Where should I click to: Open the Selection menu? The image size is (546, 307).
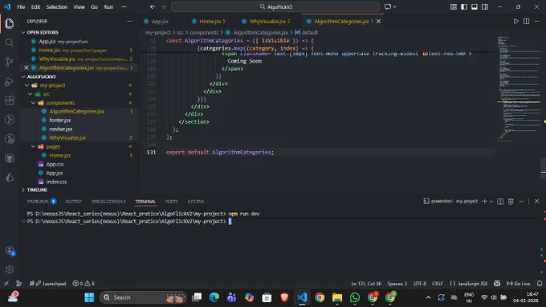pyautogui.click(x=57, y=6)
